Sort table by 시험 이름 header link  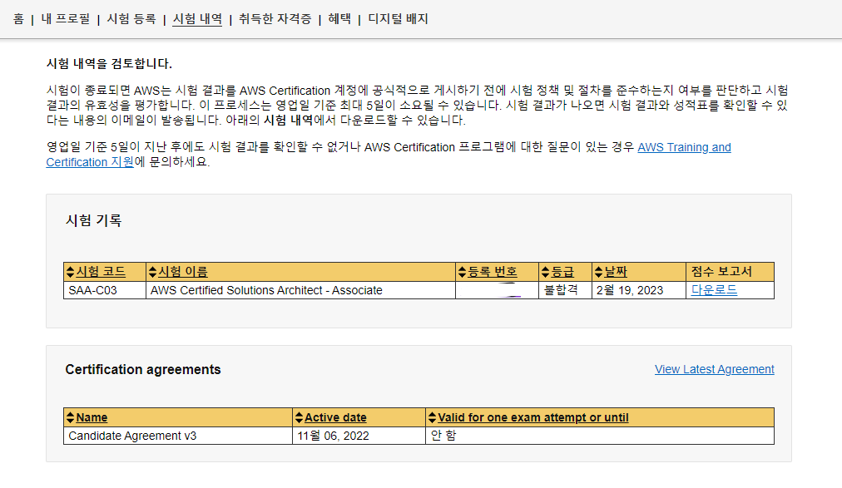point(183,272)
